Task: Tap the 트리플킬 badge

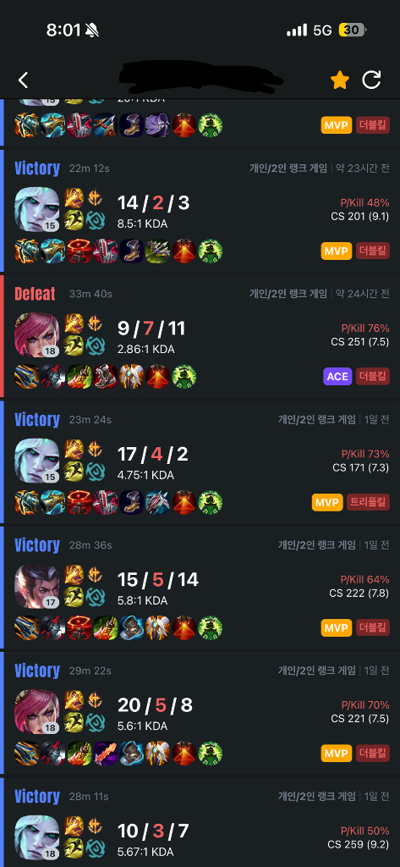Action: pos(368,502)
